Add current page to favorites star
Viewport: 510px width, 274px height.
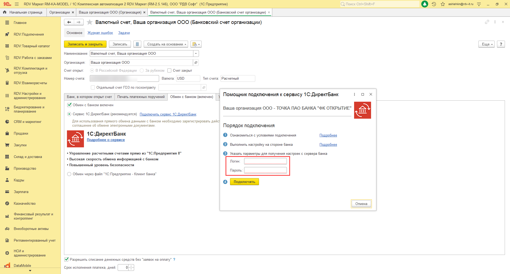[x=90, y=22]
